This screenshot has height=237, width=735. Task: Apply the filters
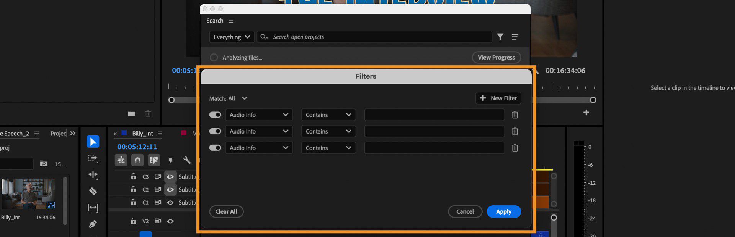pyautogui.click(x=504, y=211)
